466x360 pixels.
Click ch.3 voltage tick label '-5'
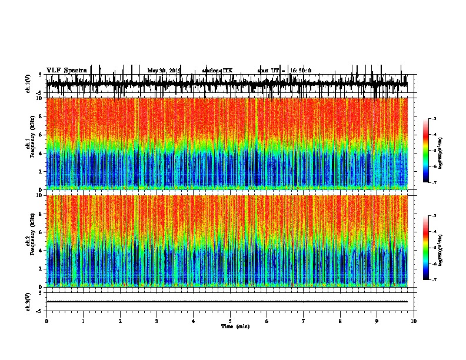click(x=39, y=311)
